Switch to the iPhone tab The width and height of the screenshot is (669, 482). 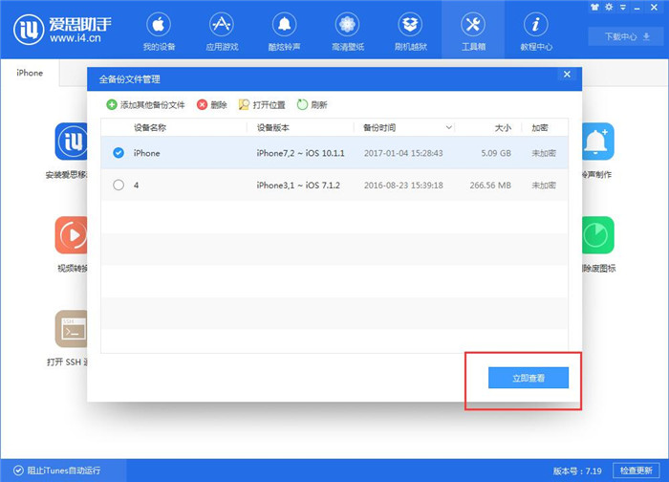point(30,73)
